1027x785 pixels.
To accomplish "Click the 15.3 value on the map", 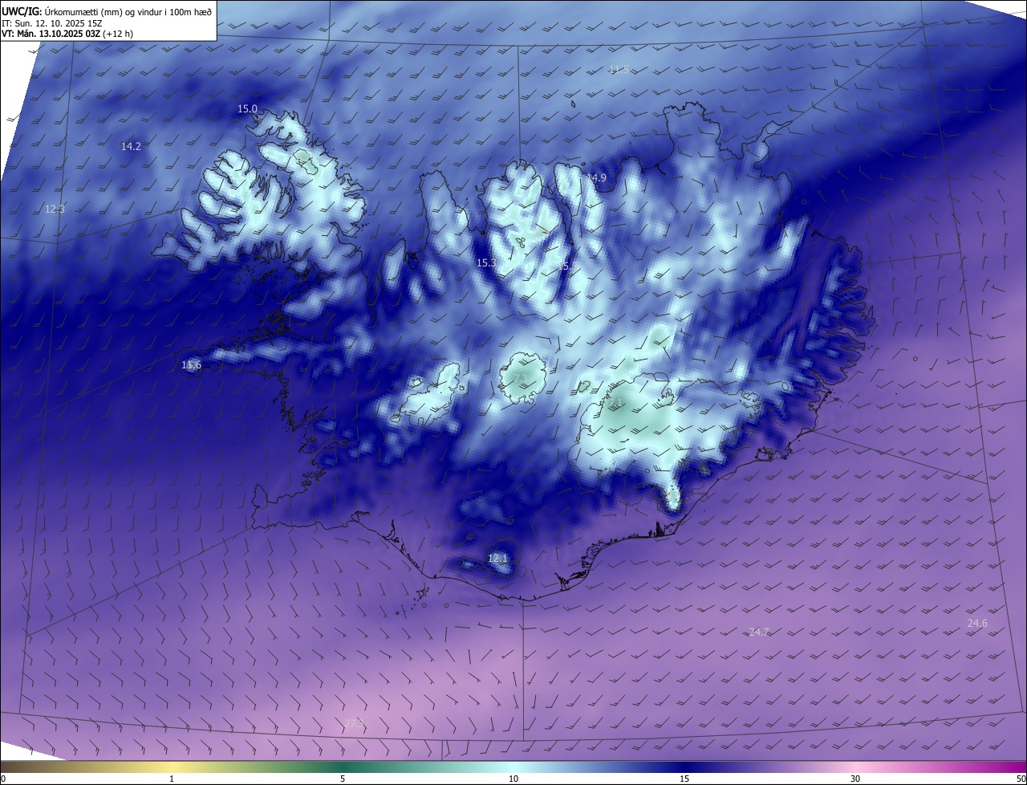I will (x=486, y=262).
